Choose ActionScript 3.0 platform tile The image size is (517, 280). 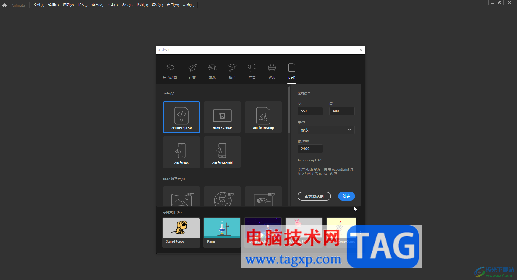click(181, 117)
